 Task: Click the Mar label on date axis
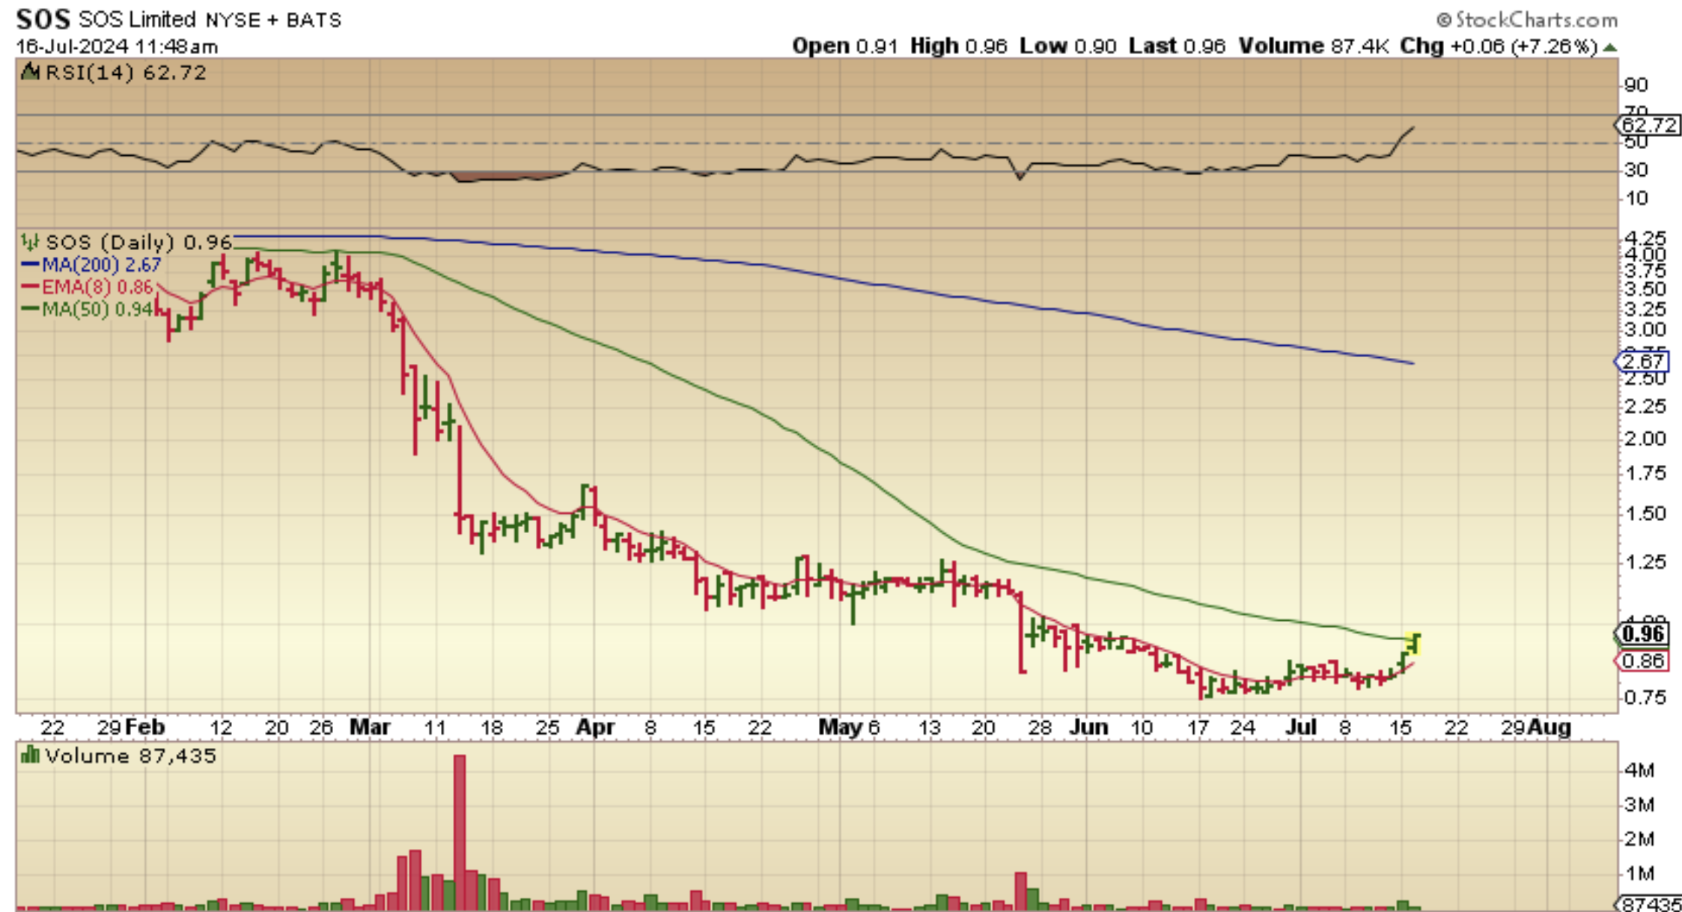coord(370,727)
